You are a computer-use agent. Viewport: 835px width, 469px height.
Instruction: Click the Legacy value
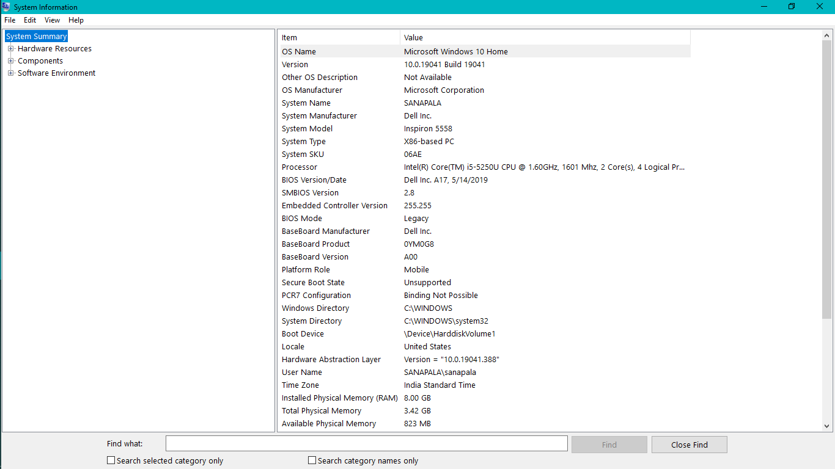point(416,219)
